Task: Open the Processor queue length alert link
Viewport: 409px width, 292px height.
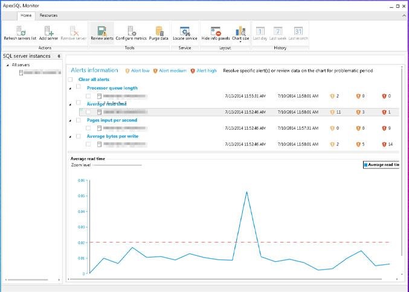Action: 112,88
